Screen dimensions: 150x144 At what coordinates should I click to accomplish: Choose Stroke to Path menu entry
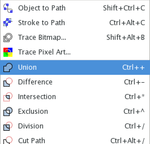click(x=75, y=23)
